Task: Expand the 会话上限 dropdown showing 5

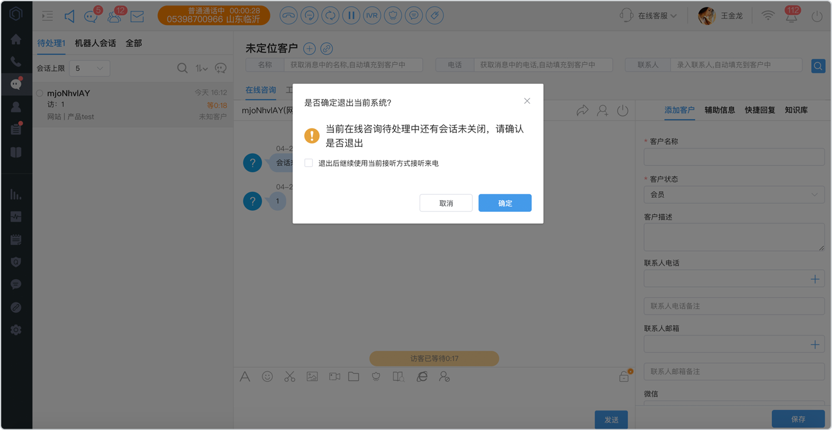Action: tap(89, 68)
